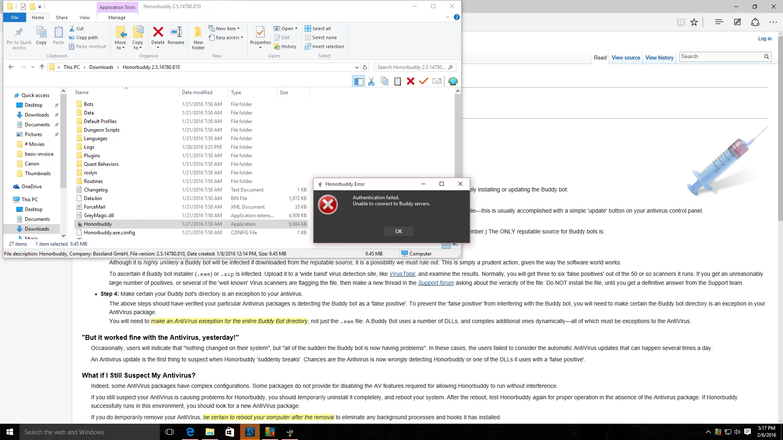The height and width of the screenshot is (440, 783).
Task: Click the Favorites star icon in Edge
Action: [694, 22]
